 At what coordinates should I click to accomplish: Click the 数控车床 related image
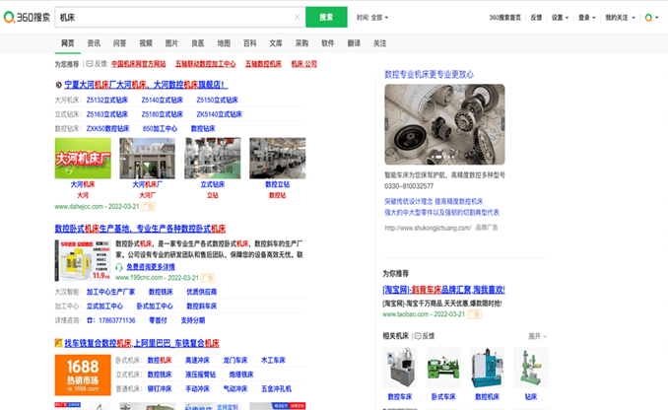click(400, 368)
